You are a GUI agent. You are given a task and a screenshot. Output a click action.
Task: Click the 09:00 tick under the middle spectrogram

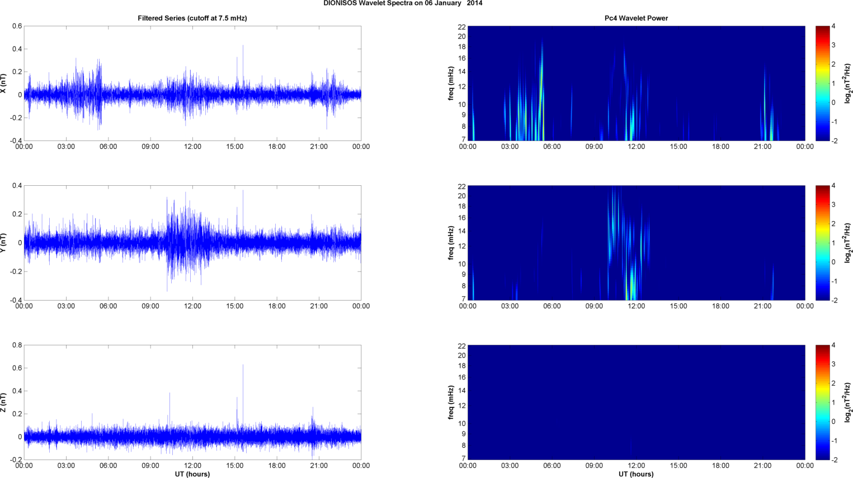pos(594,306)
